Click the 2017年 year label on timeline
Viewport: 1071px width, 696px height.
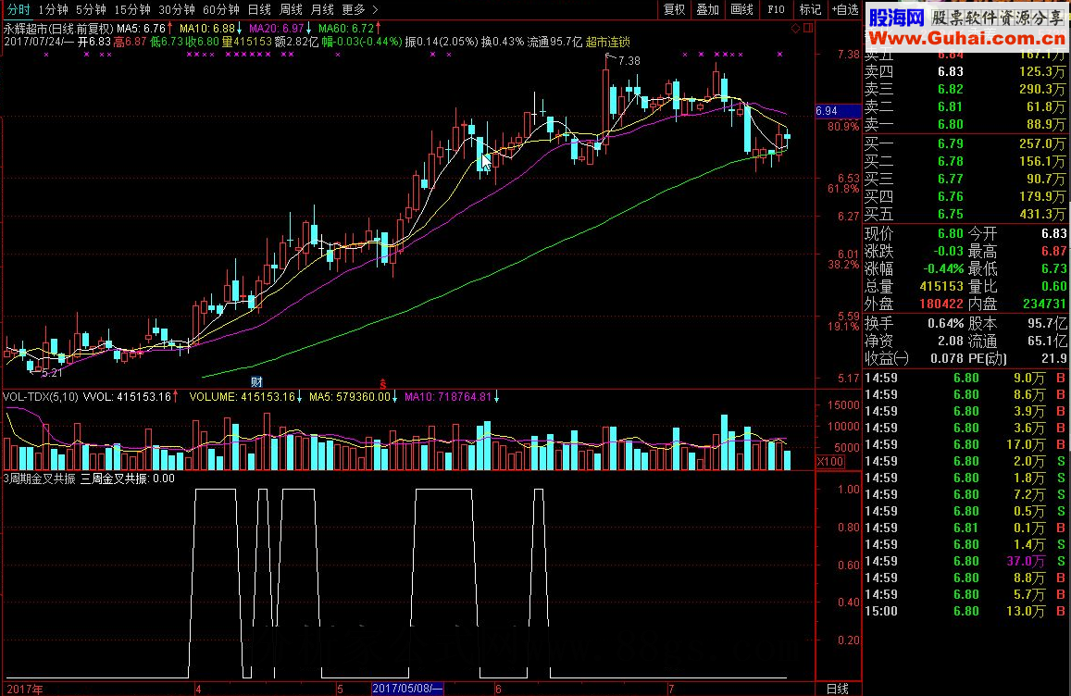click(25, 690)
